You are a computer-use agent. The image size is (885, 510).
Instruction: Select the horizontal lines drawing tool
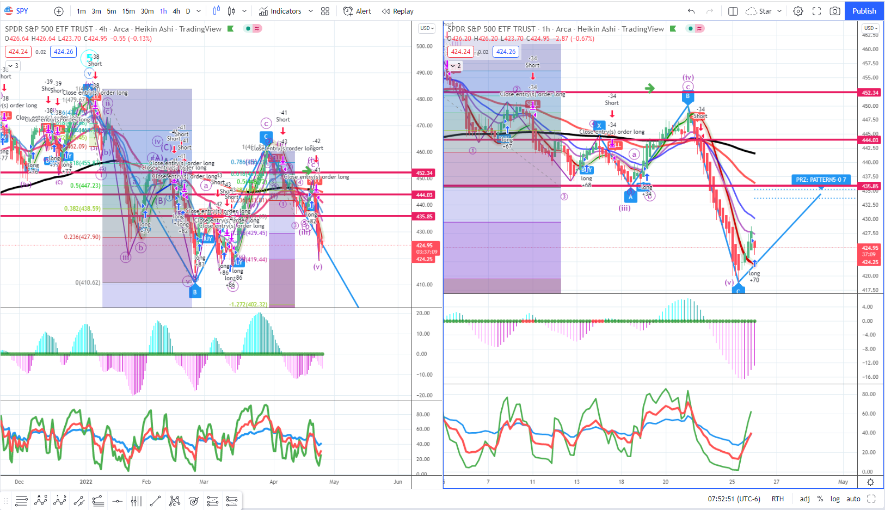[x=21, y=501]
